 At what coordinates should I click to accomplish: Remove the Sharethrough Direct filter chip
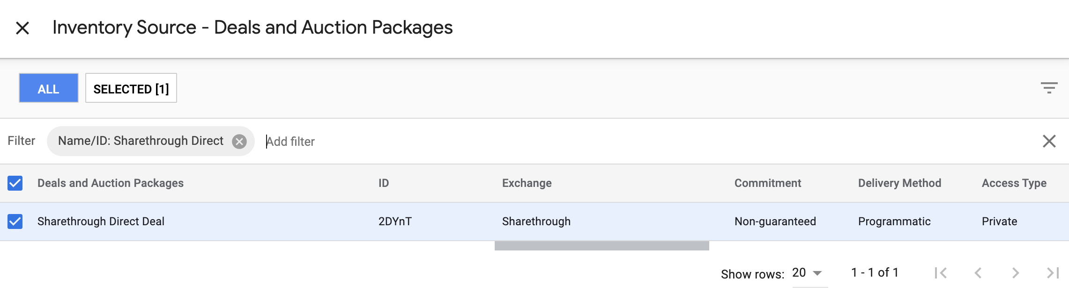coord(239,141)
